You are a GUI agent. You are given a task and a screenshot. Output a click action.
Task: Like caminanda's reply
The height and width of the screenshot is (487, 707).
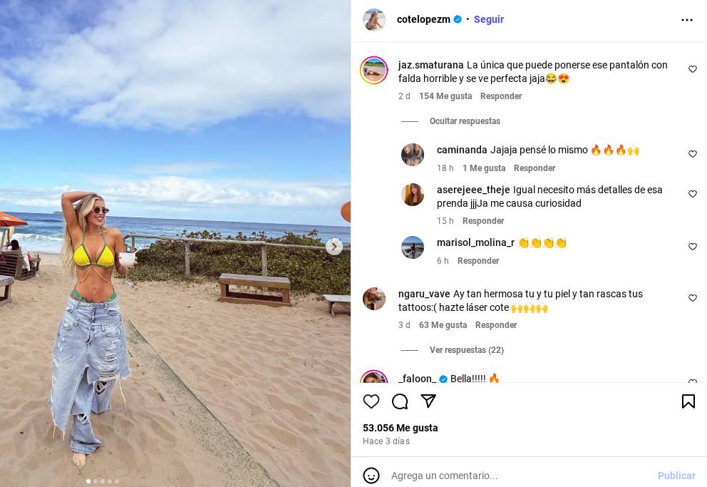693,154
